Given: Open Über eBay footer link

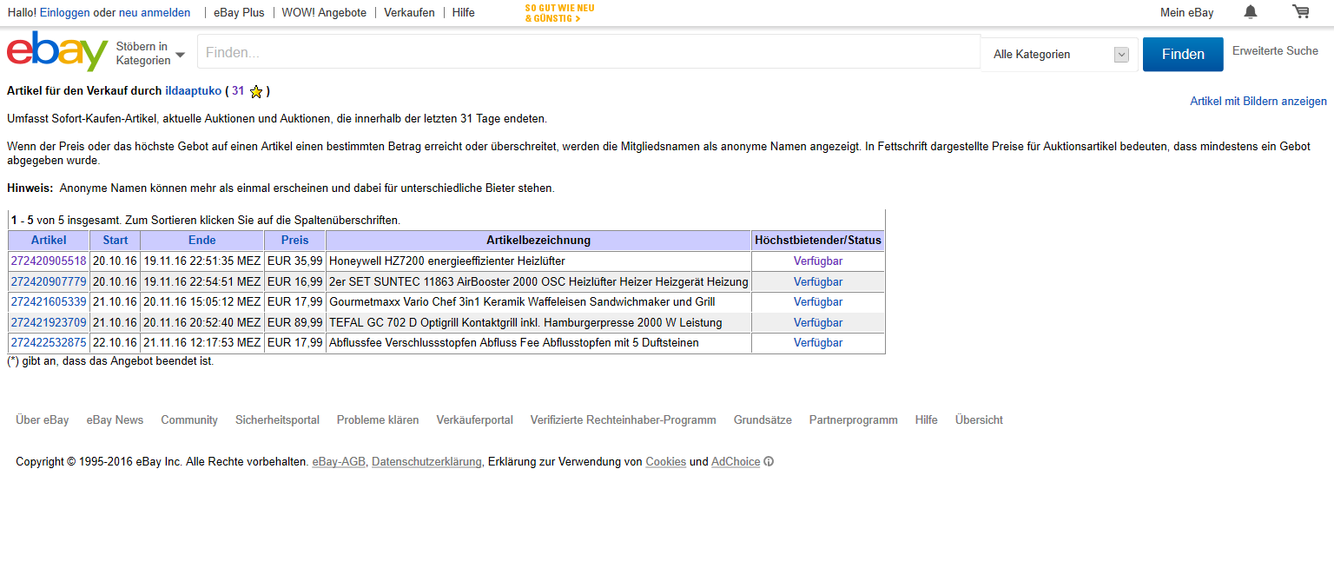Looking at the screenshot, I should (43, 419).
